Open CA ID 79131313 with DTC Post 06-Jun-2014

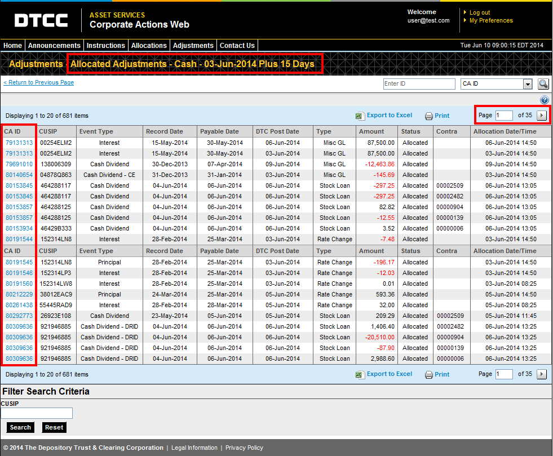pos(19,143)
